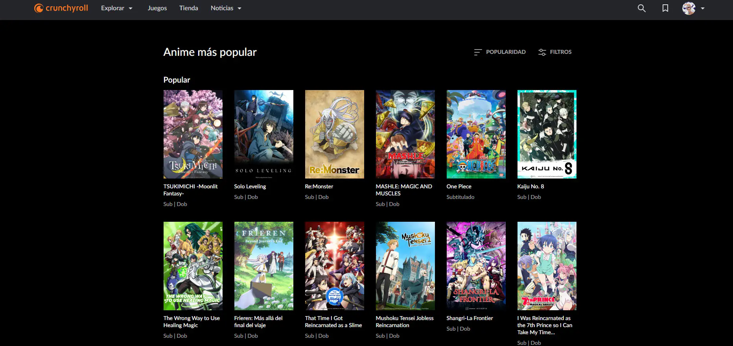Click the Subtitulado label under One Piece
This screenshot has width=733, height=346.
pyautogui.click(x=460, y=197)
